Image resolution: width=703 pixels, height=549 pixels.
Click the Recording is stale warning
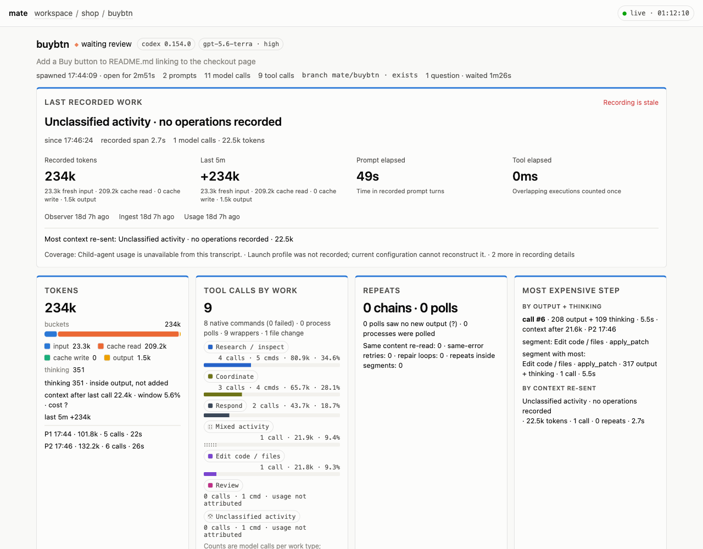(631, 103)
